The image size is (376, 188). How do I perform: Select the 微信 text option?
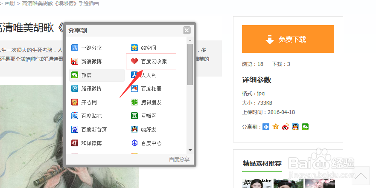coord(86,75)
